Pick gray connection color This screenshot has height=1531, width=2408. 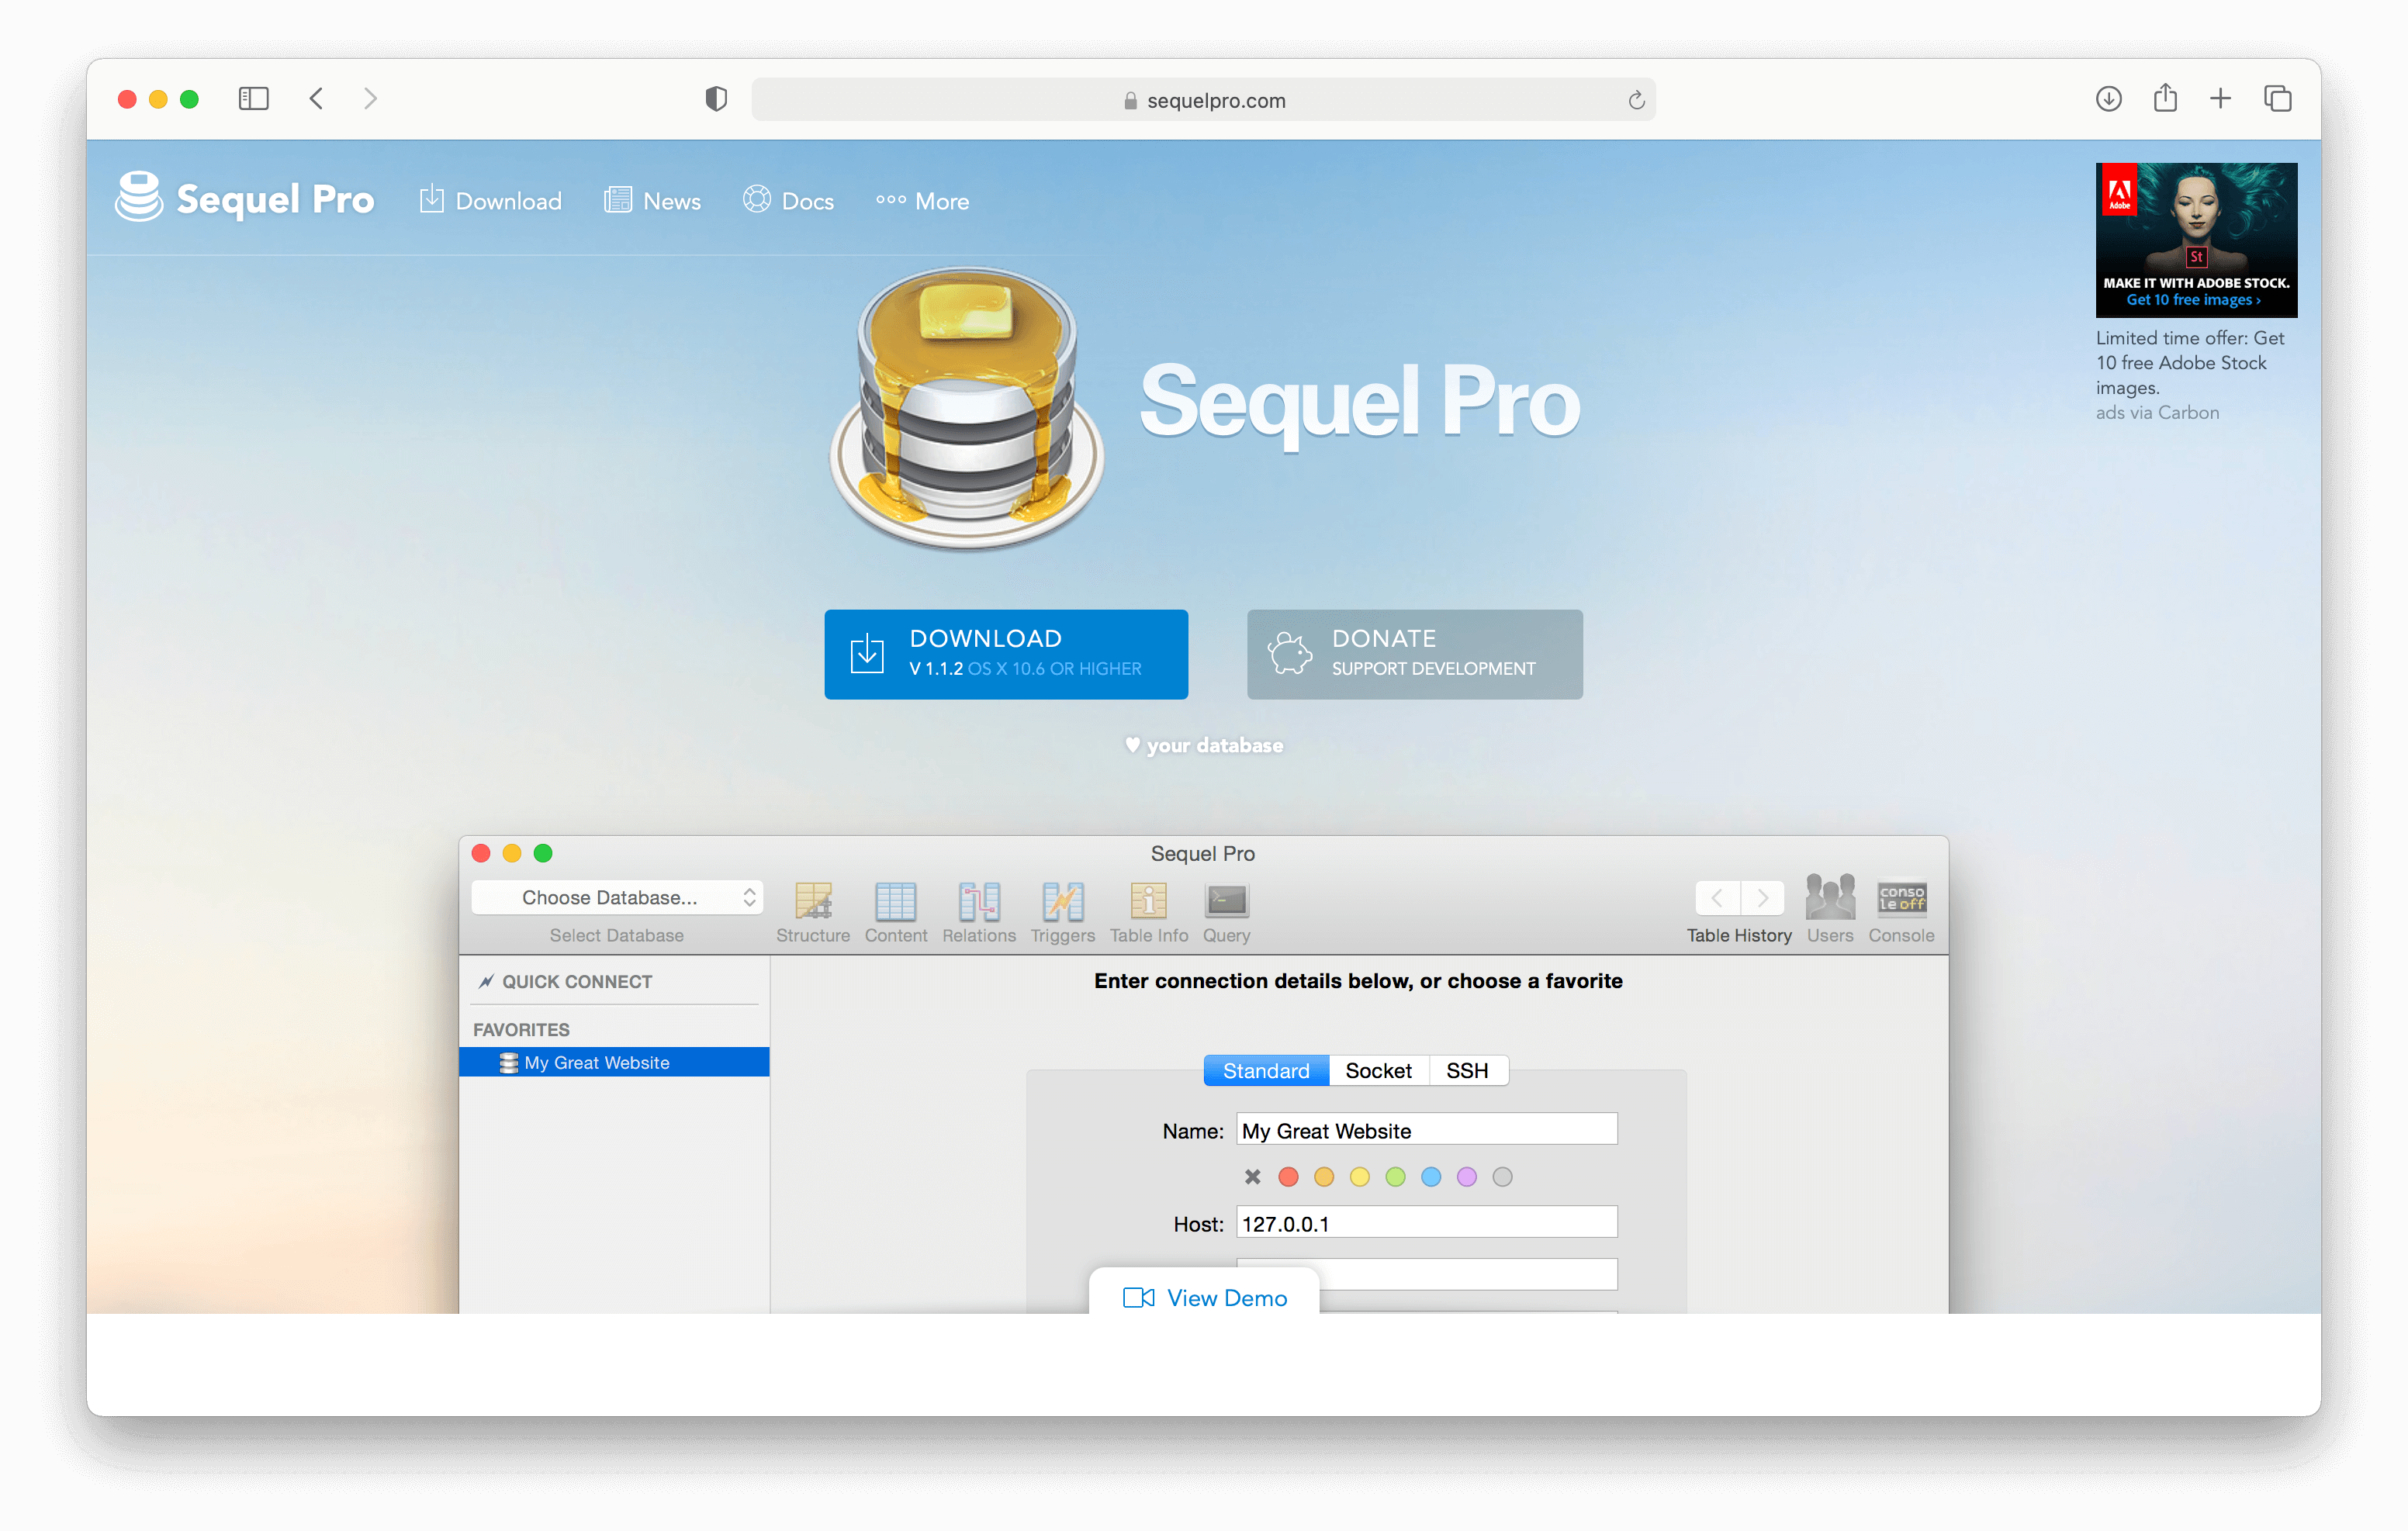1502,1177
